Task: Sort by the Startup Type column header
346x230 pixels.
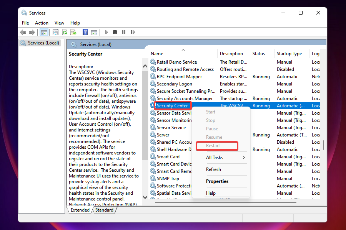Action: click(292, 54)
